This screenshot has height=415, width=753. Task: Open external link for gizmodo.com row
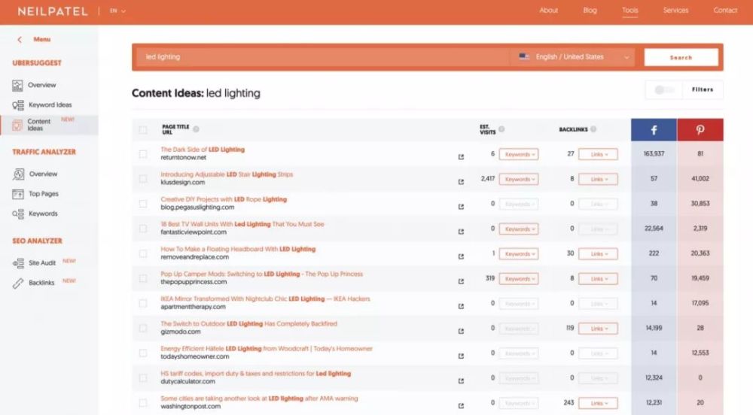(461, 331)
